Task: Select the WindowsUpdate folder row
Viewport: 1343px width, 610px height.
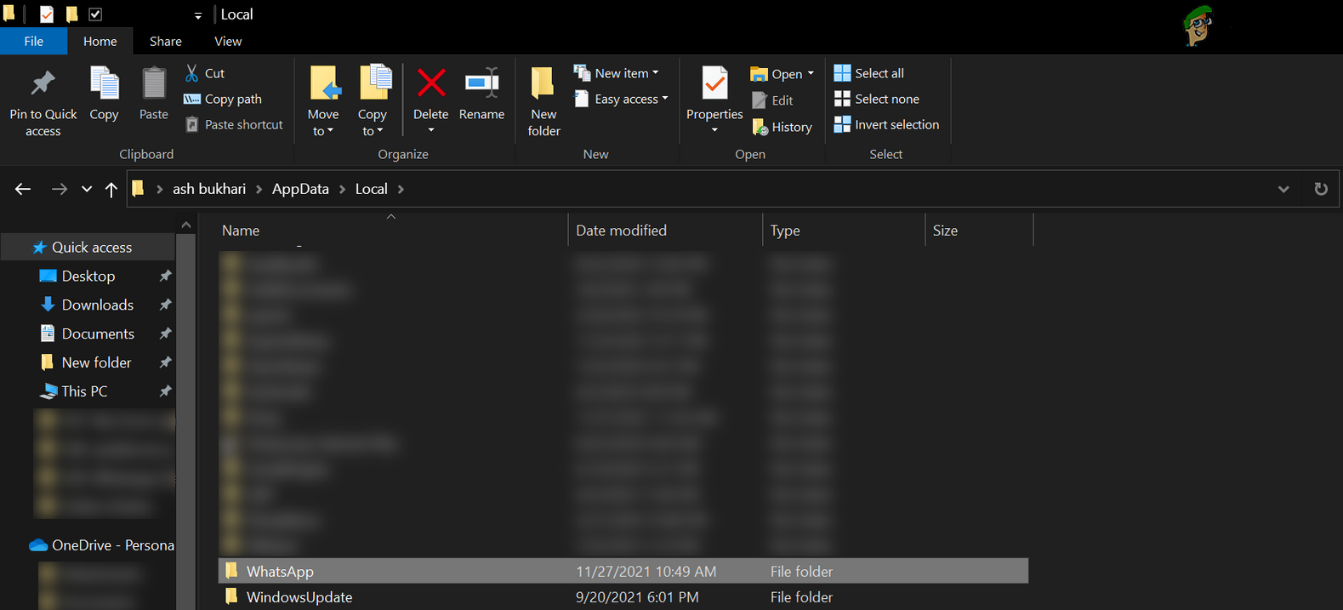Action: click(x=623, y=597)
